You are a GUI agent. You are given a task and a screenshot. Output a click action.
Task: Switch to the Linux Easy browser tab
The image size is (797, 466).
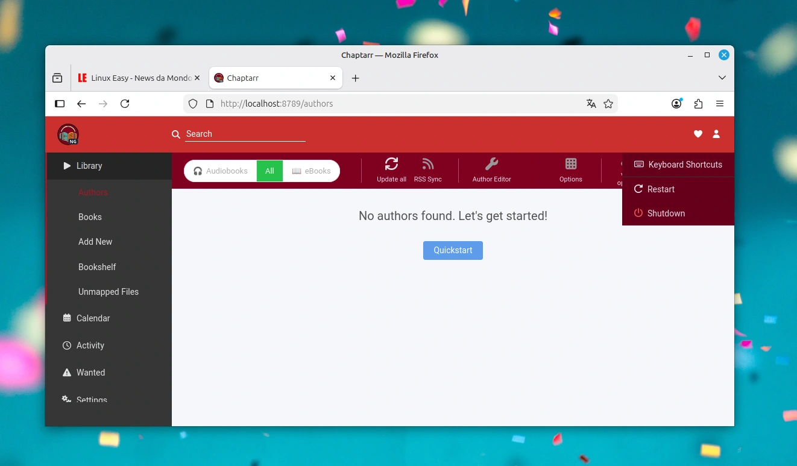[x=139, y=78]
